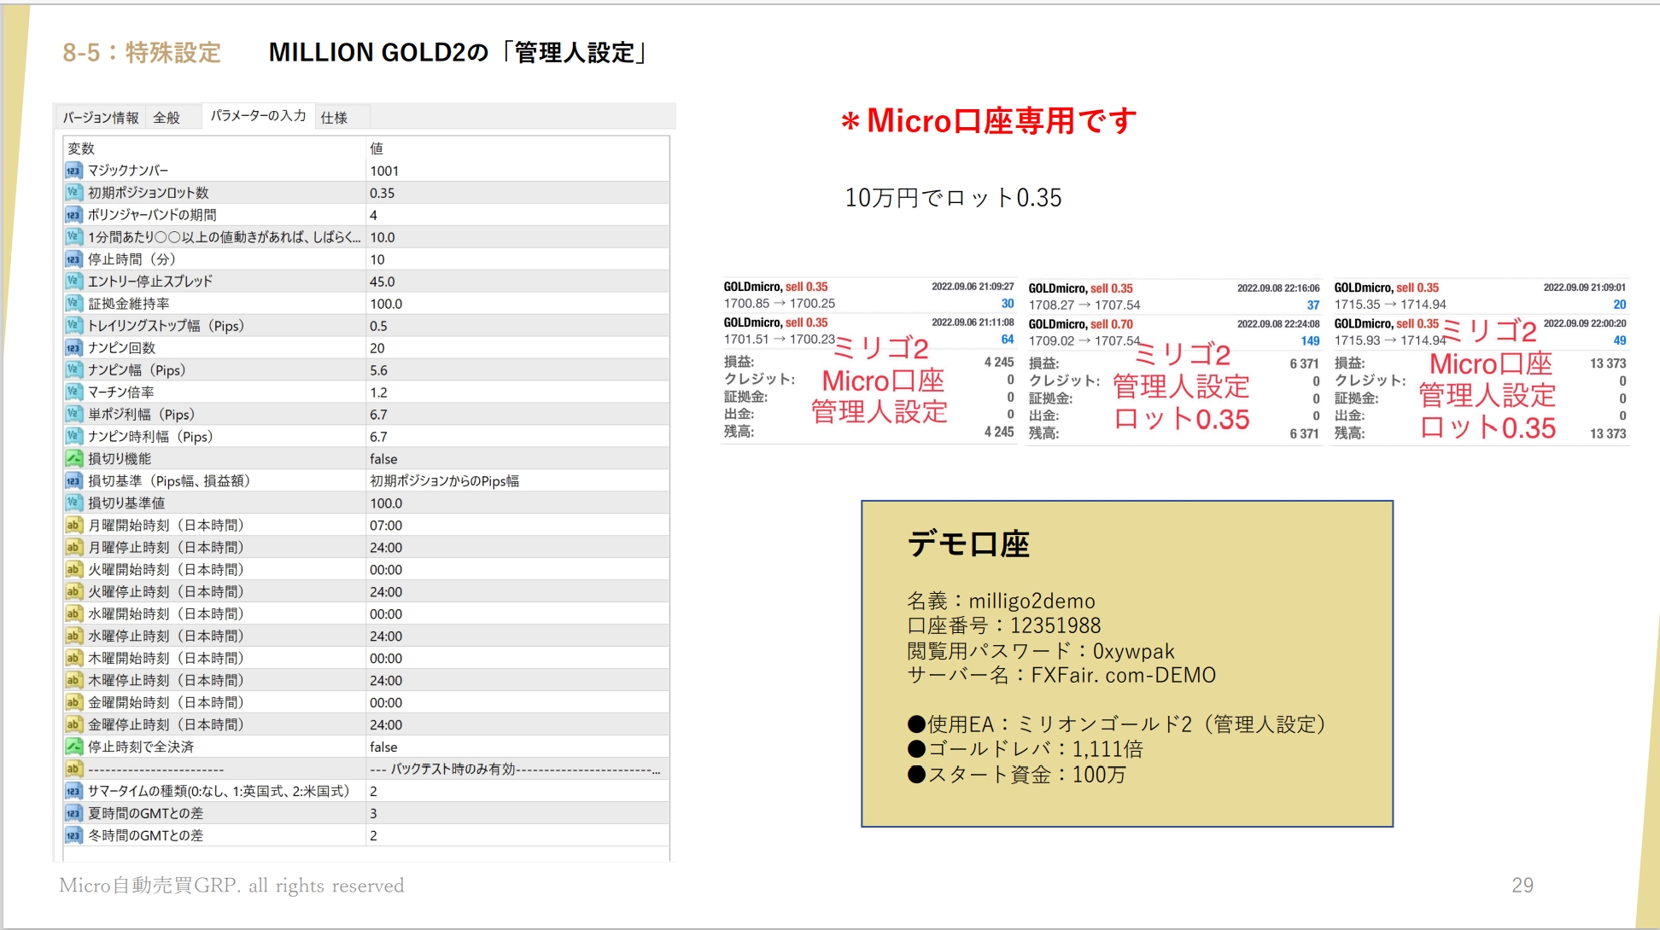
Task: Select the 1分間あたり〇〇以上の値動き row
Action: click(x=366, y=237)
